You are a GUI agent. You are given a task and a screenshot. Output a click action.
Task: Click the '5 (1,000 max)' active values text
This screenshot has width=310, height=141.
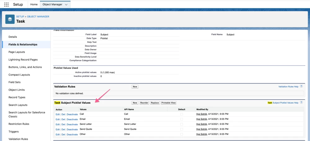click(108, 73)
